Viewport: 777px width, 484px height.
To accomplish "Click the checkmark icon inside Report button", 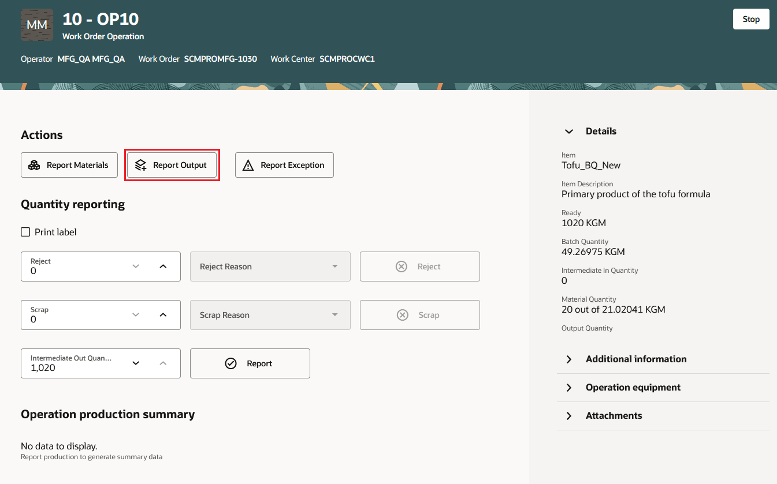I will tap(231, 363).
